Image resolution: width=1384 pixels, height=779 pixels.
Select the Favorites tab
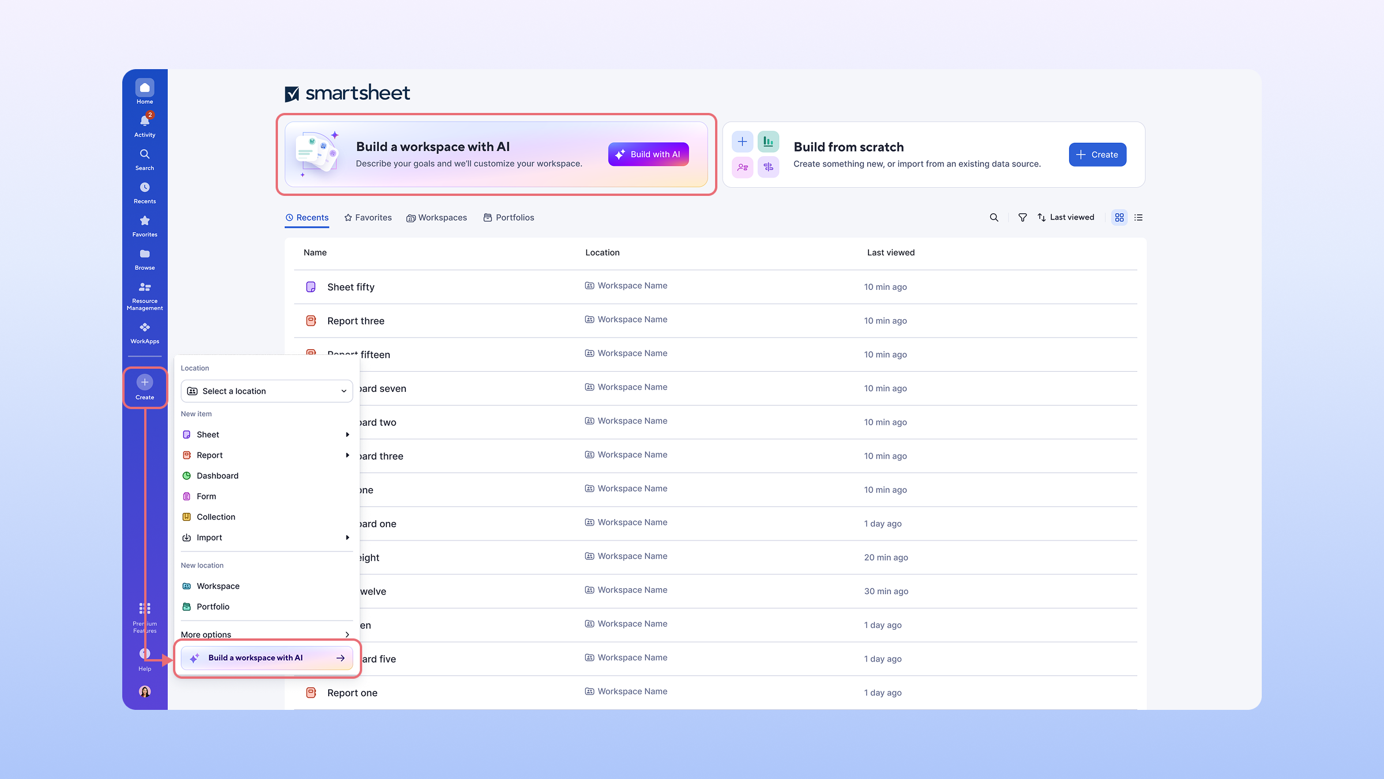tap(368, 218)
